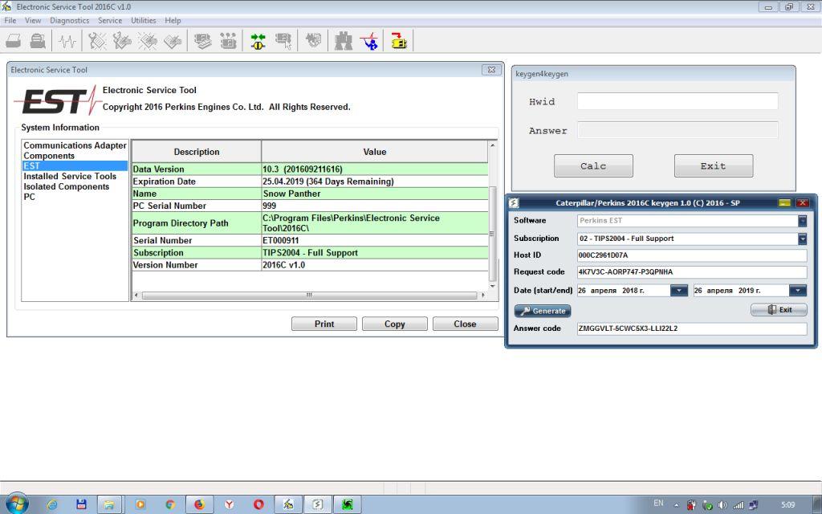Screen dimensions: 822x514
Task: Open the File menu
Action: click(x=10, y=20)
